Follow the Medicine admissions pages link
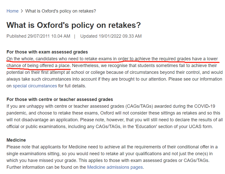 tap(115, 167)
